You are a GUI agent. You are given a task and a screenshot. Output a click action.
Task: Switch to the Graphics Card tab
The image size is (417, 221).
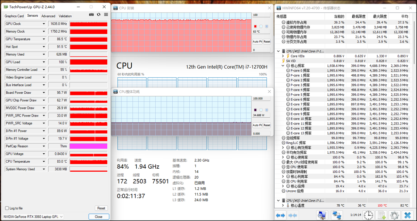tap(14, 16)
